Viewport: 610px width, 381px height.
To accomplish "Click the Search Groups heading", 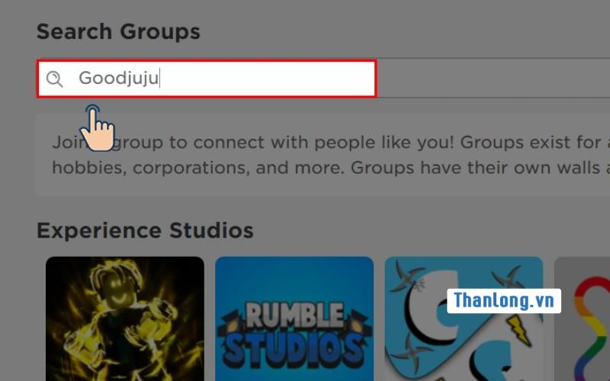I will pos(118,32).
